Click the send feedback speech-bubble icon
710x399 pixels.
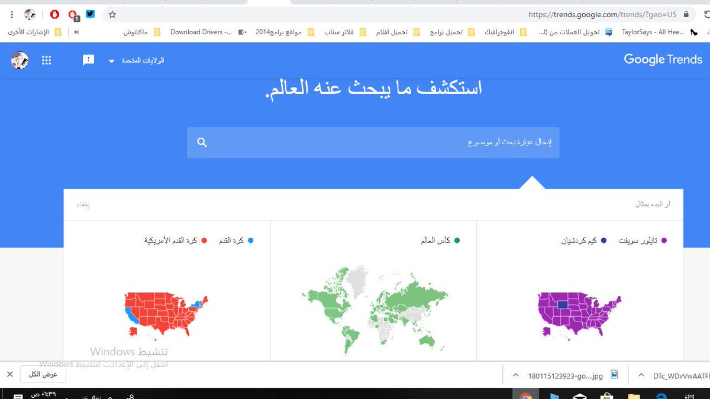[x=88, y=60]
